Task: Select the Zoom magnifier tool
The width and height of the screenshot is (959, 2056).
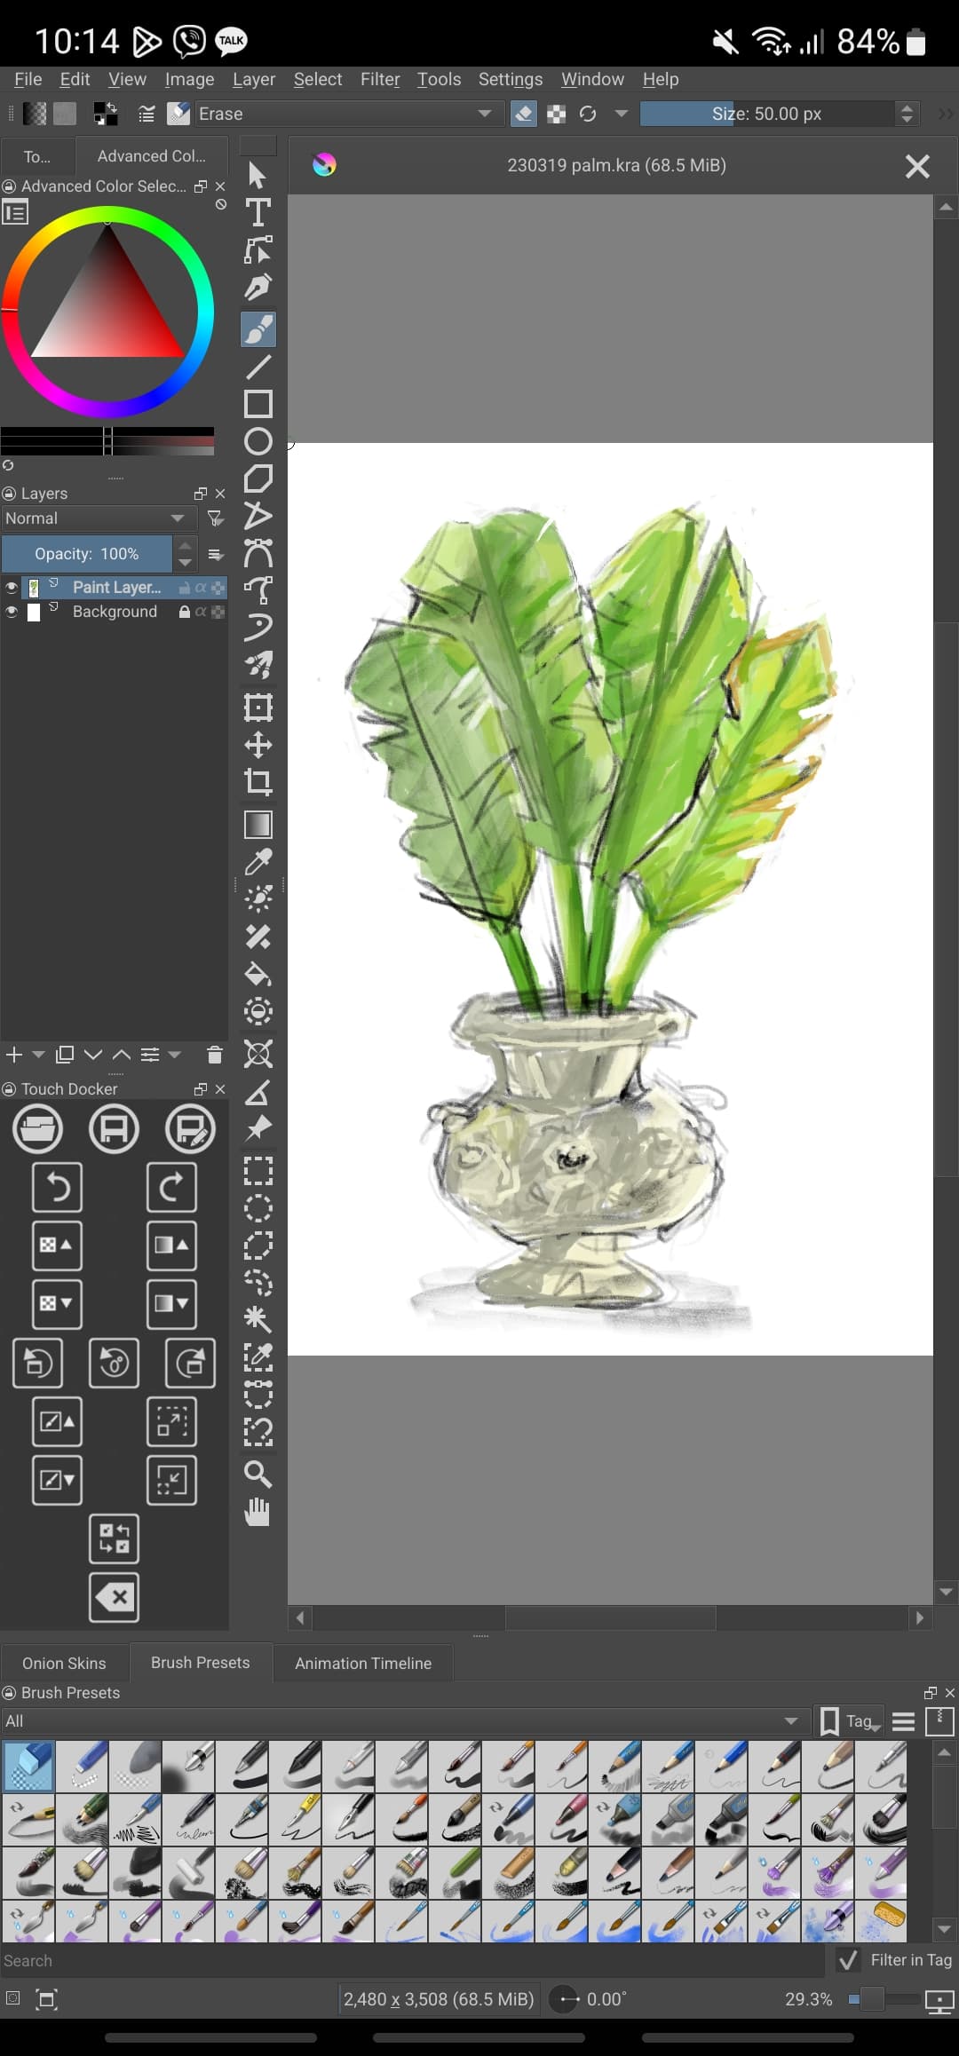Action: 258,1475
